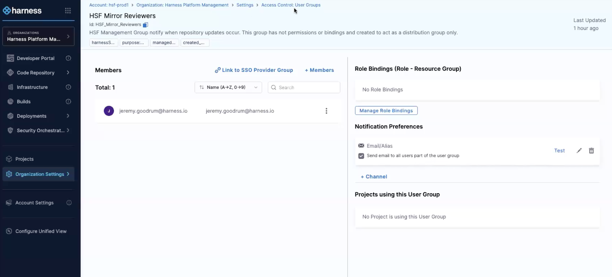Viewport: 612px width, 277px height.
Task: Uncheck Send email to all users checkbox
Action: click(x=361, y=156)
